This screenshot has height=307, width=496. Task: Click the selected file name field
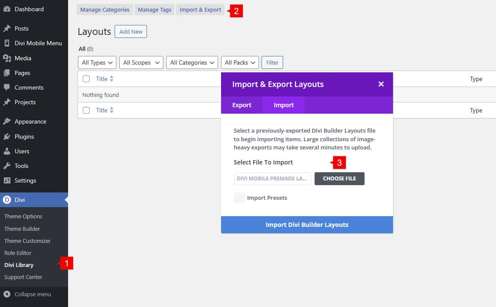(x=272, y=179)
